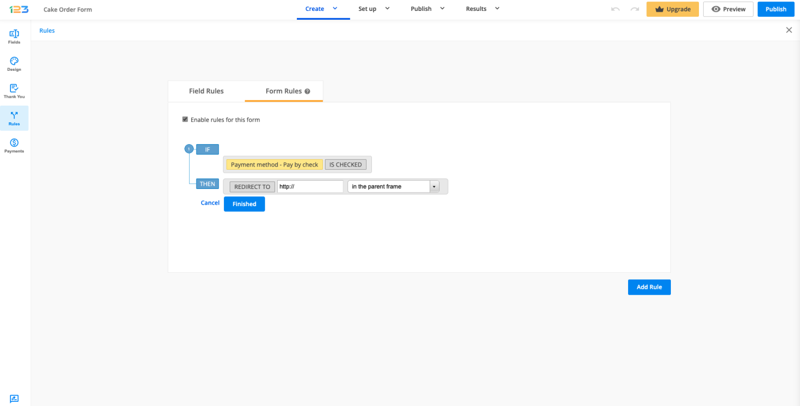Click the Preview button
This screenshot has width=800, height=406.
click(728, 9)
